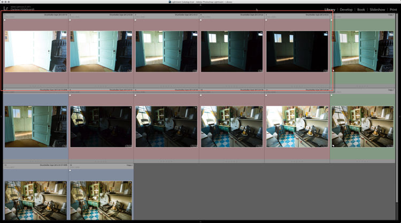This screenshot has height=223, width=401.
Task: Switch to the Develop module
Action: 346,10
